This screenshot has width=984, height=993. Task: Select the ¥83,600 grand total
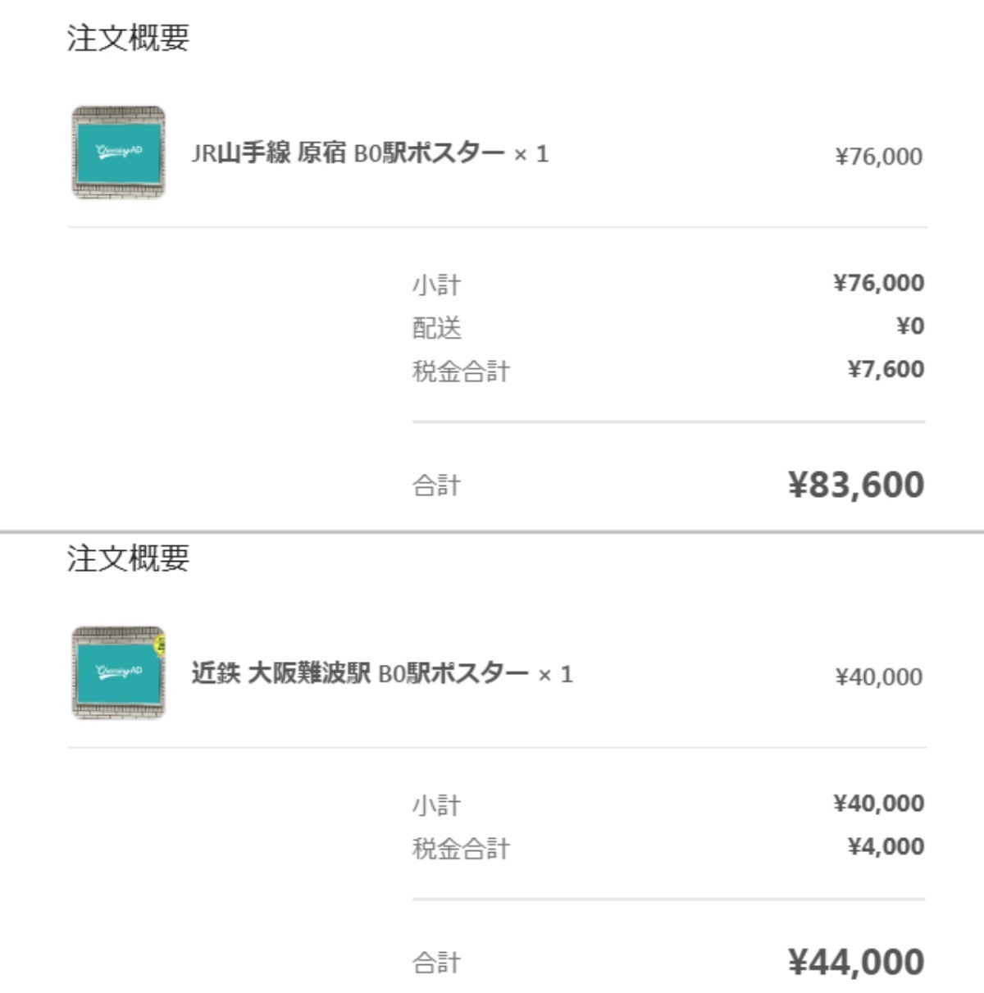(856, 485)
